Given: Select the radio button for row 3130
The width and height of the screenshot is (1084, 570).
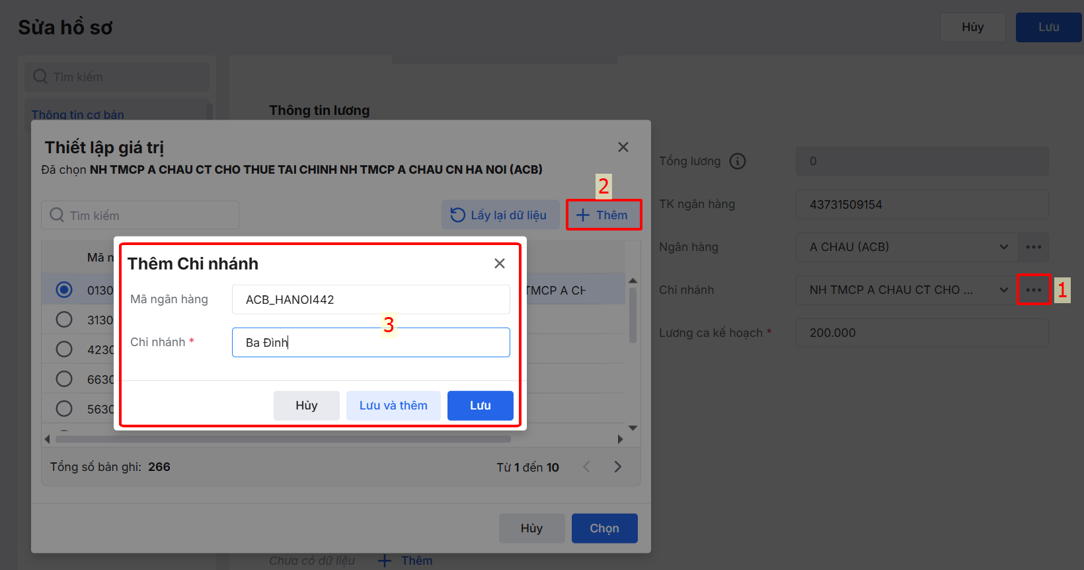Looking at the screenshot, I should click(x=64, y=320).
